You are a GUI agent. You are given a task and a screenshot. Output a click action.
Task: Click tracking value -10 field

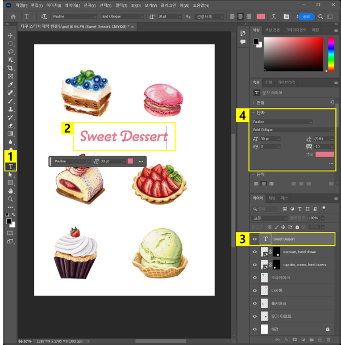(322, 146)
